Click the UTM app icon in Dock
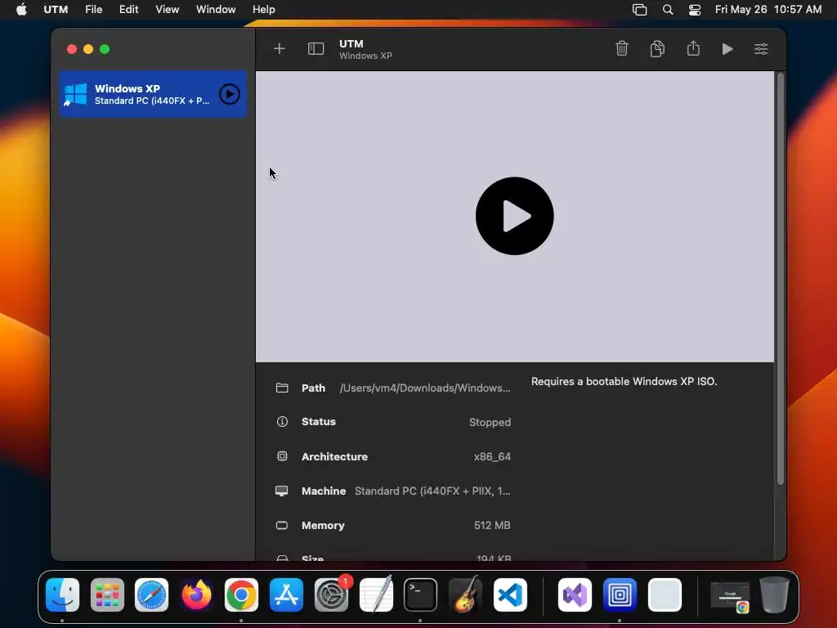837x628 pixels. pos(620,594)
